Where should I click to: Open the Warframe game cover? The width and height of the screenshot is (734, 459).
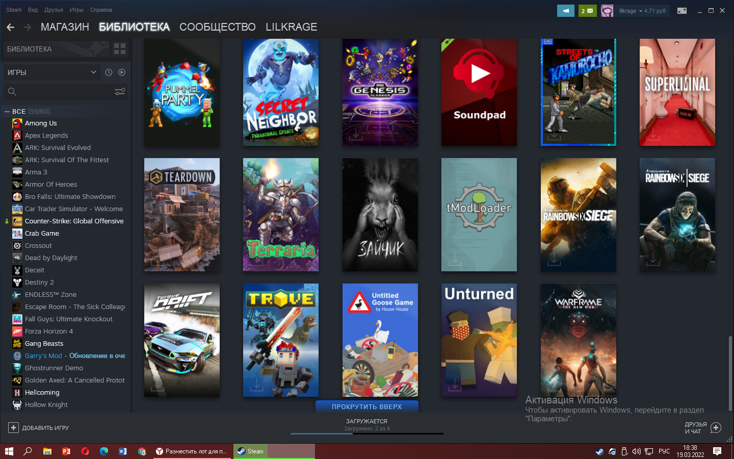point(579,340)
